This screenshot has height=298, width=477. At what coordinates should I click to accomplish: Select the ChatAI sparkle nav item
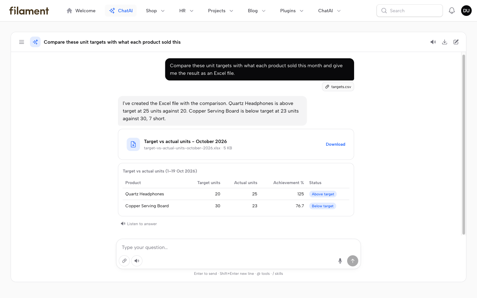[121, 11]
